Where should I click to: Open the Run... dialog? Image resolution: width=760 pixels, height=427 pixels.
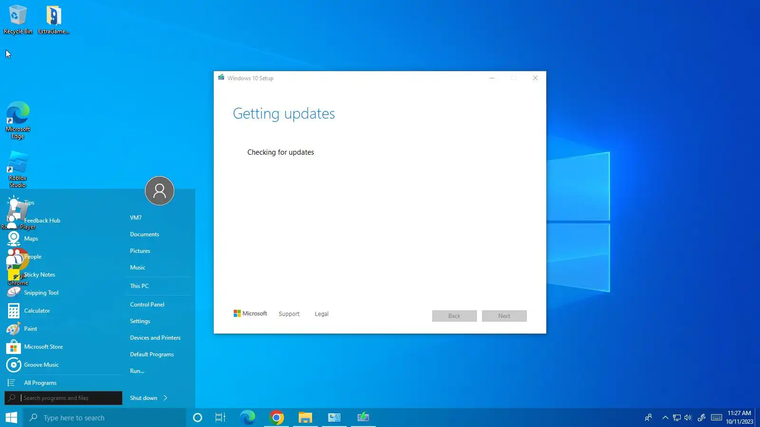pos(137,371)
